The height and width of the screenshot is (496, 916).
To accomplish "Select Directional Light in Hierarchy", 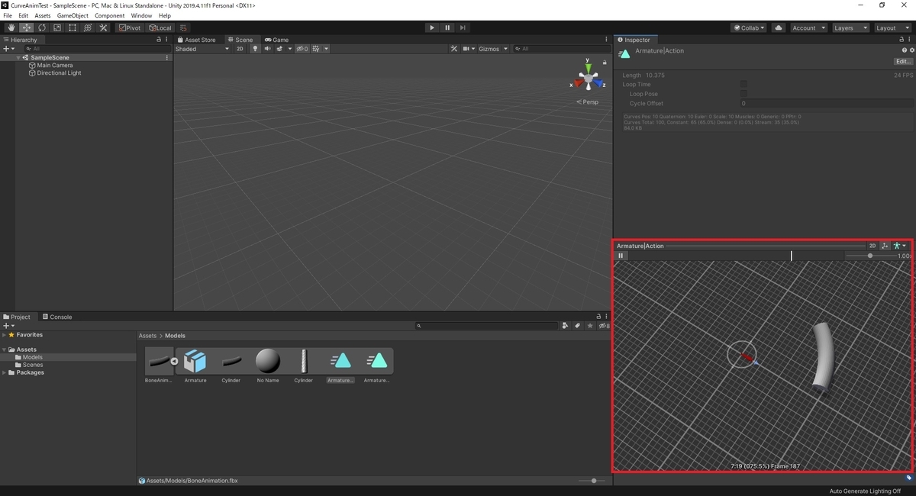I will (x=59, y=73).
